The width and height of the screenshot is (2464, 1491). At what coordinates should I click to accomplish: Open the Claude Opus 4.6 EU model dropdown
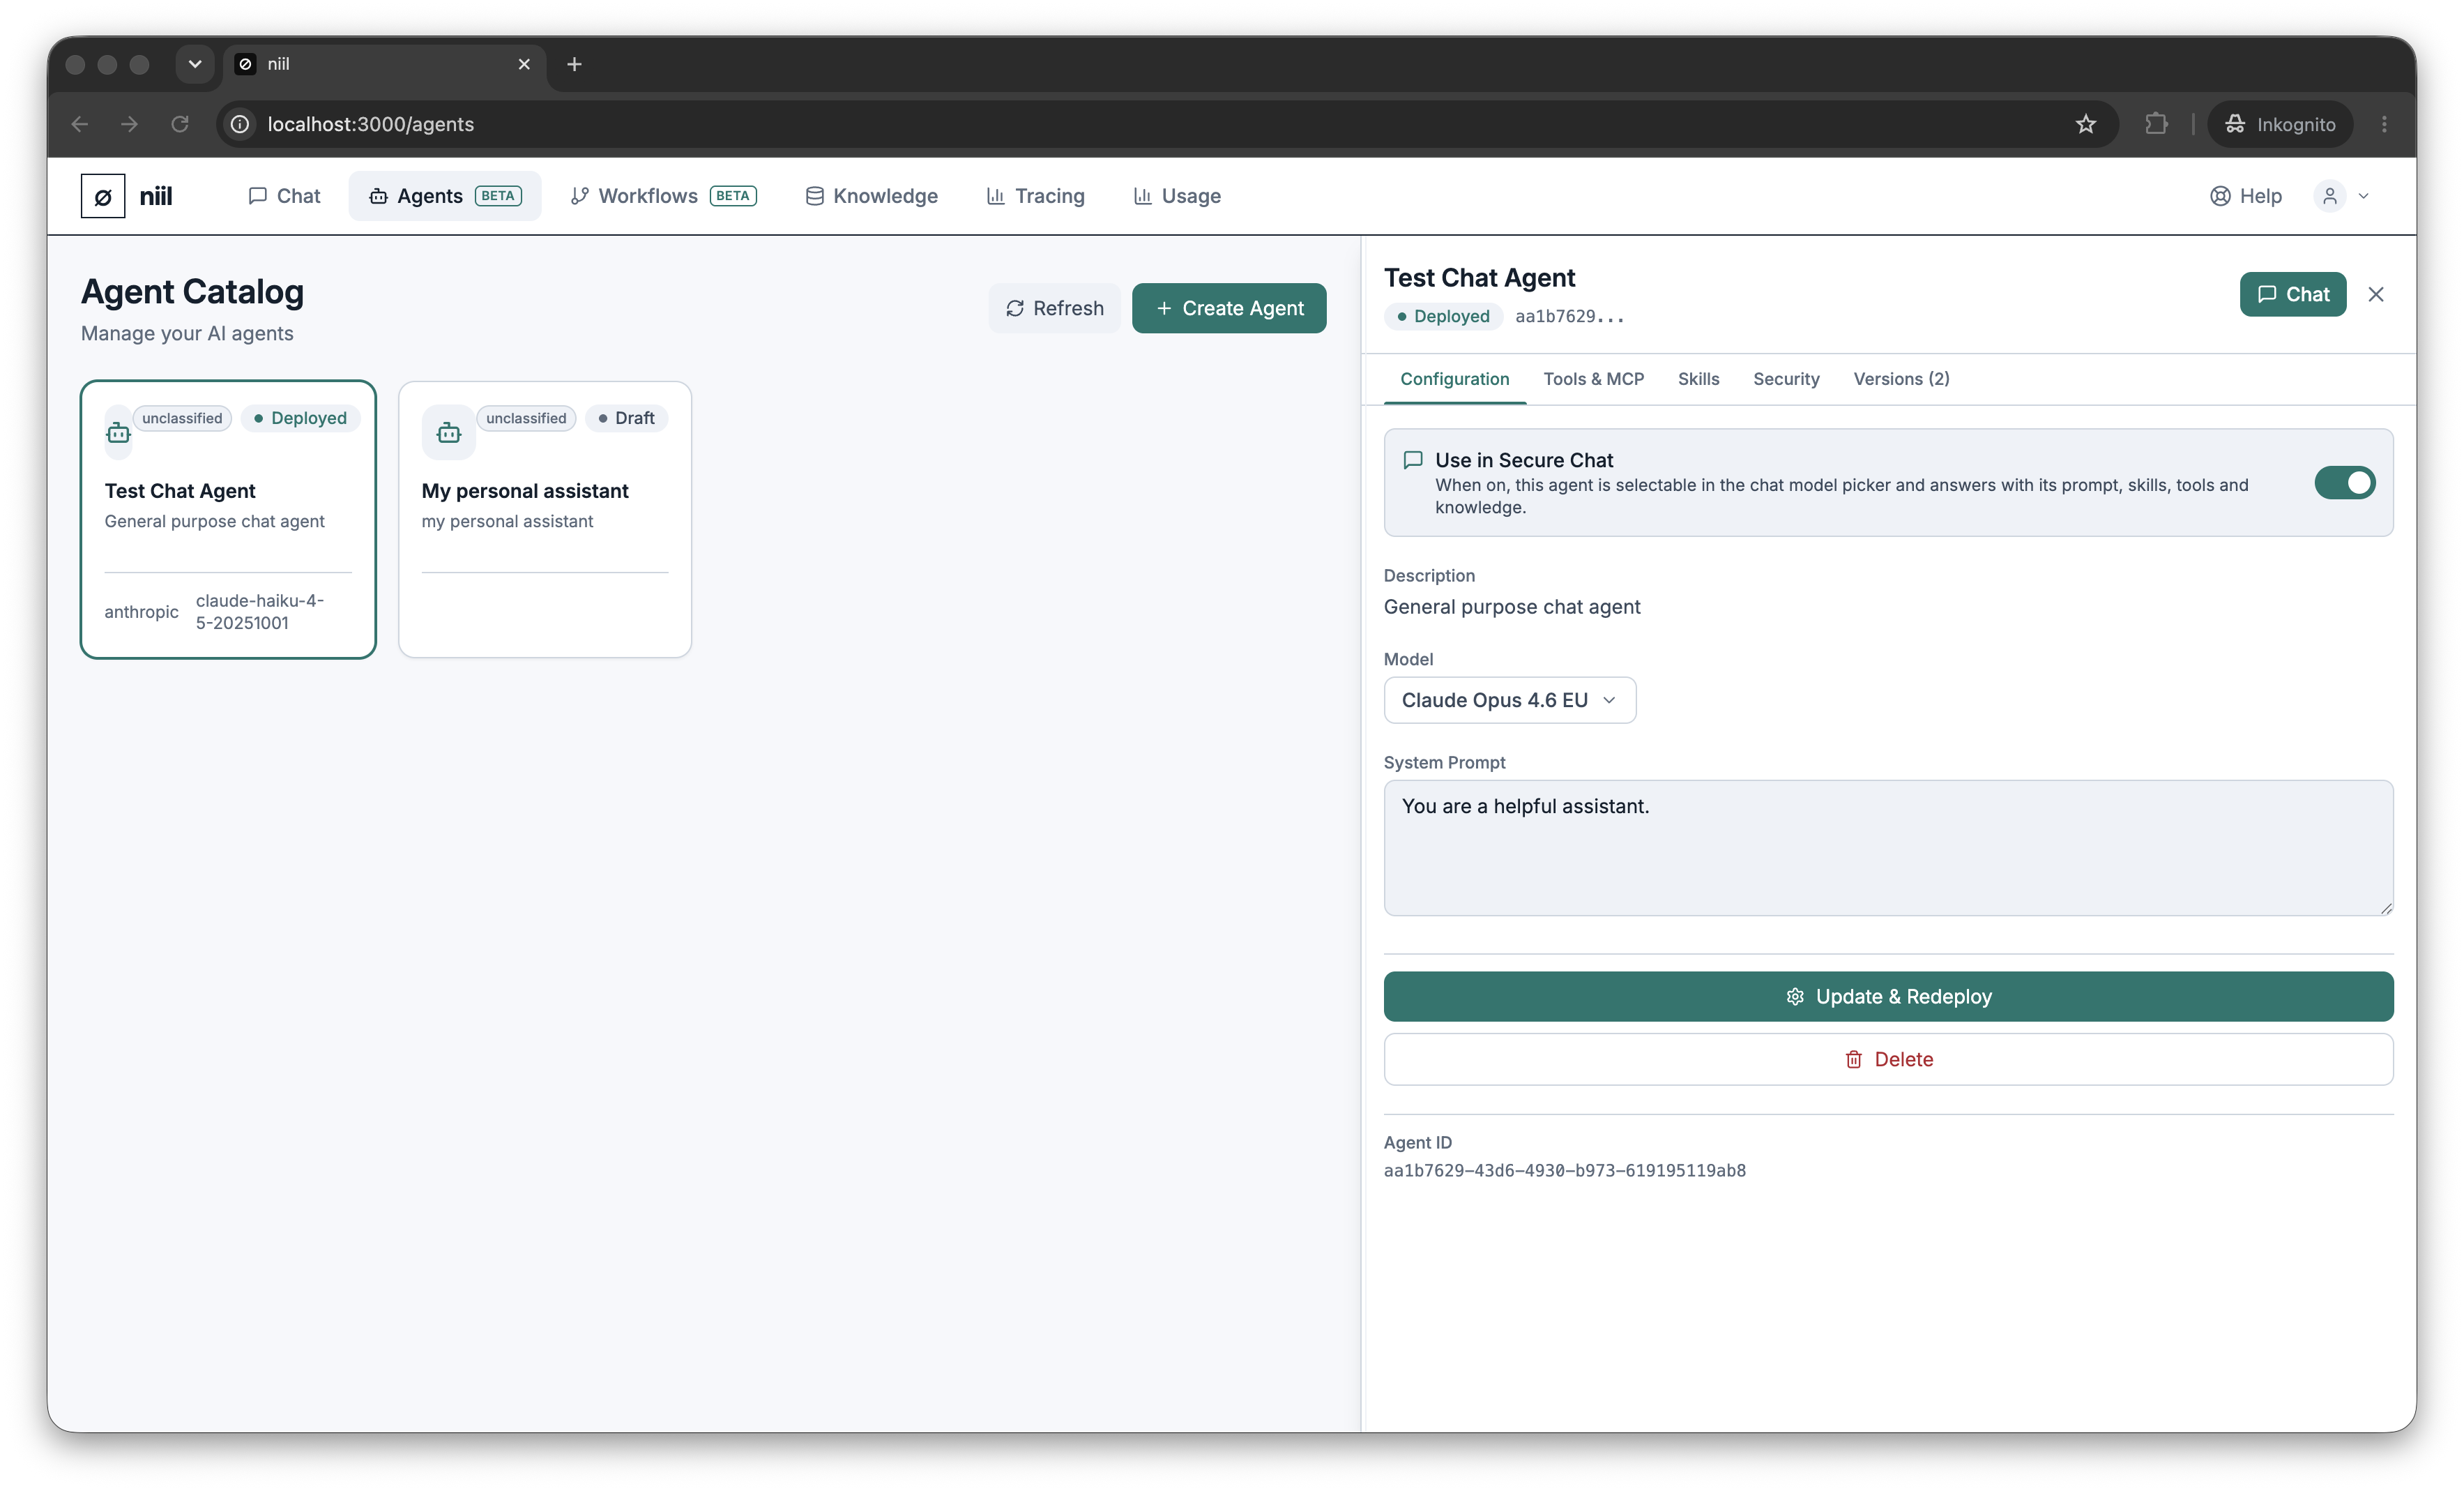[1509, 700]
